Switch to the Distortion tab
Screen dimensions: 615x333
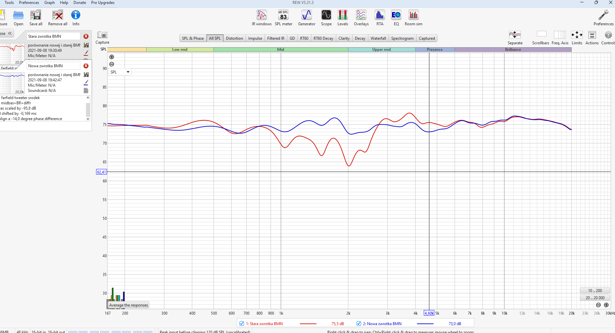[x=235, y=38]
